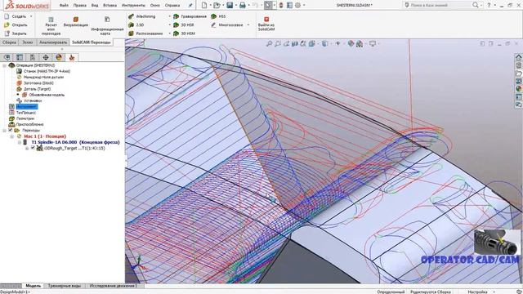Image resolution: width=523 pixels, height=294 pixels.
Task: Open dropdown next to Options gear
Action: pyautogui.click(x=304, y=6)
